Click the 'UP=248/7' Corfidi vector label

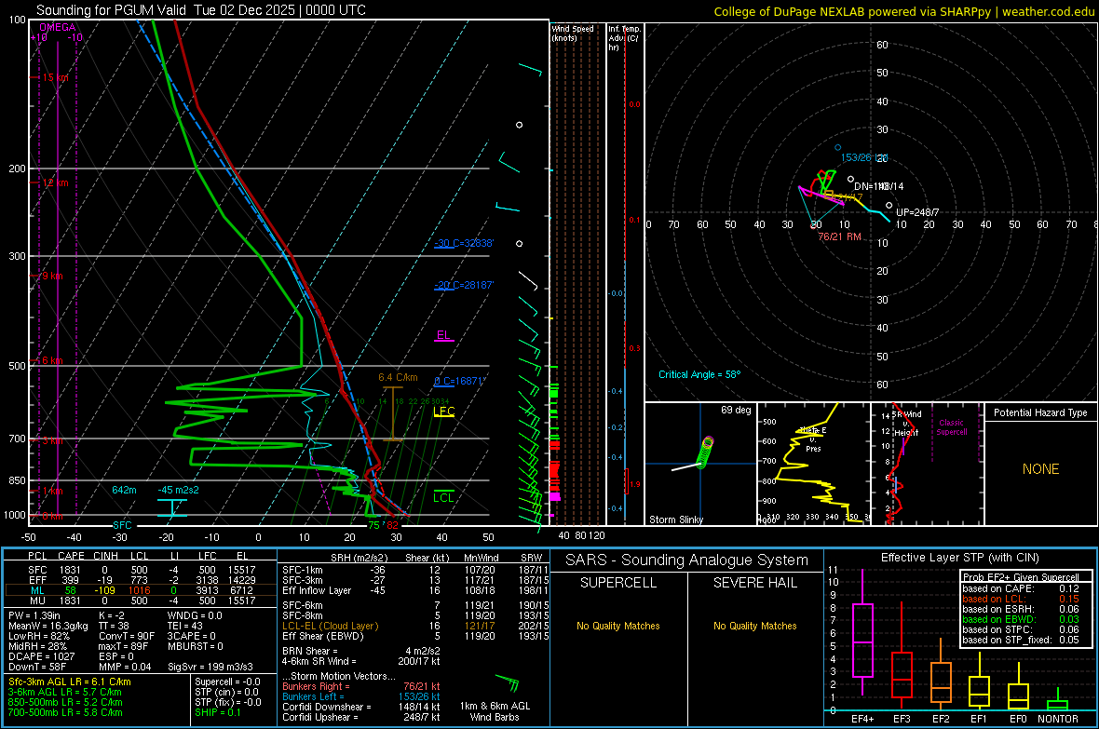(x=917, y=212)
